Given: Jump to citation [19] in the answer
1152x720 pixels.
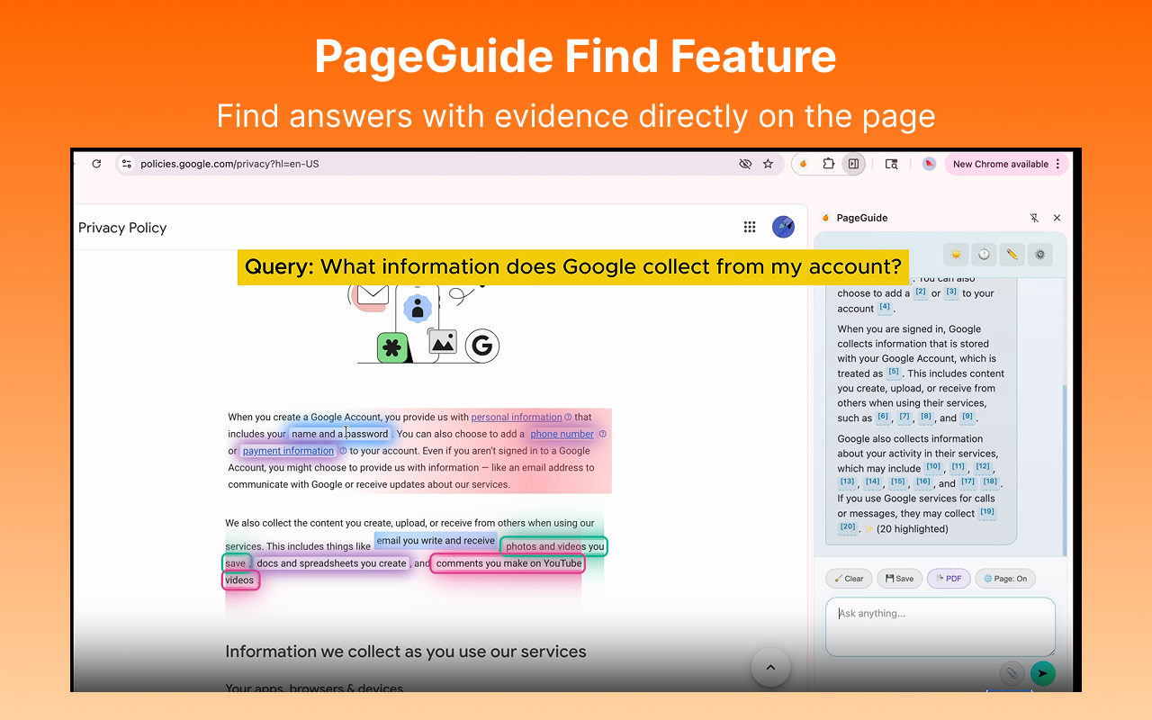Looking at the screenshot, I should pos(987,511).
